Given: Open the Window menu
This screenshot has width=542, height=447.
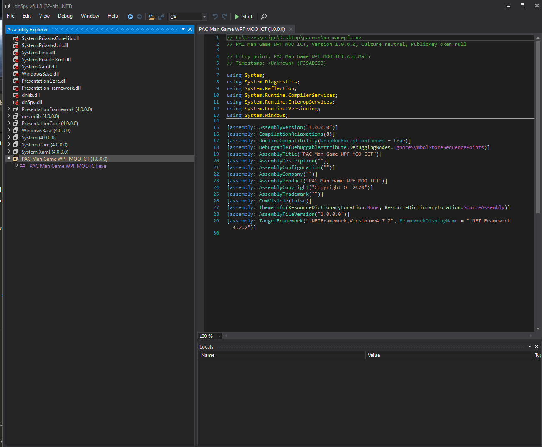Looking at the screenshot, I should (90, 16).
